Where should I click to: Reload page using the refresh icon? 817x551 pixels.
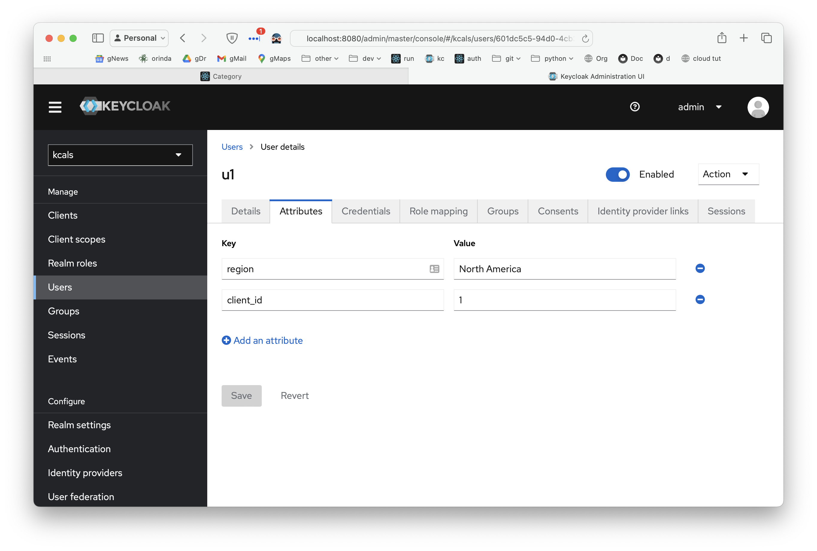pos(585,39)
